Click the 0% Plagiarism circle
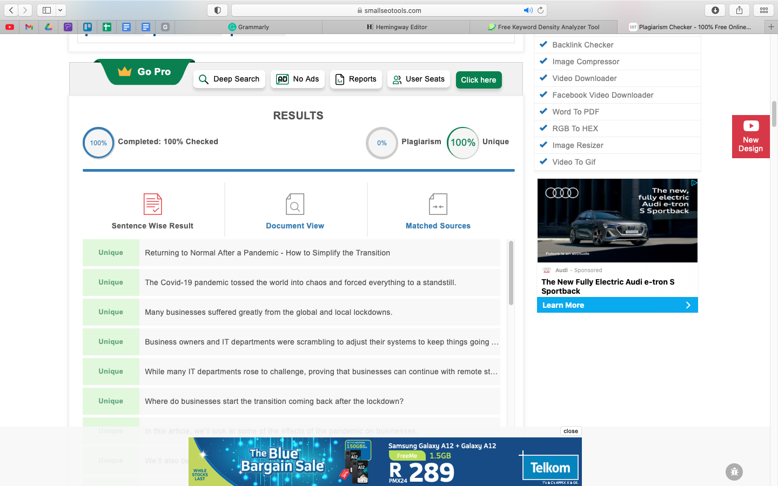 pyautogui.click(x=382, y=143)
